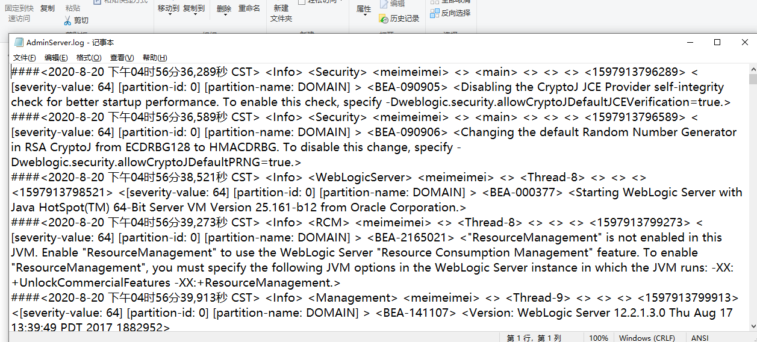
Task: Click the scrollbar up arrow in Notepad
Action: click(752, 69)
